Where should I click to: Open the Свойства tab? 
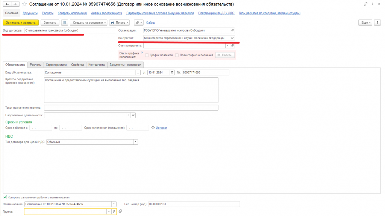pyautogui.click(x=77, y=64)
